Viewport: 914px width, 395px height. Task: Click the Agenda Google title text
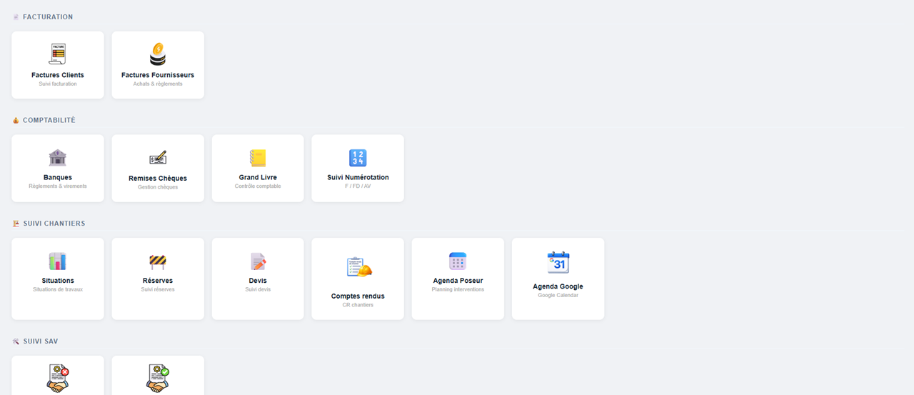click(x=558, y=286)
